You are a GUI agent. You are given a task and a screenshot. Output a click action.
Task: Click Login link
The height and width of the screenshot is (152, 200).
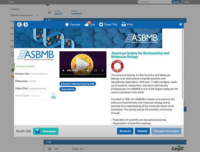click(x=186, y=2)
